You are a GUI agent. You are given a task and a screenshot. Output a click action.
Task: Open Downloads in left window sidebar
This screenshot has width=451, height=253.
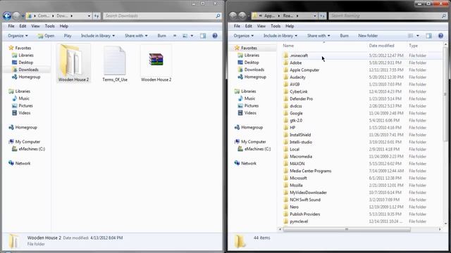[28, 70]
